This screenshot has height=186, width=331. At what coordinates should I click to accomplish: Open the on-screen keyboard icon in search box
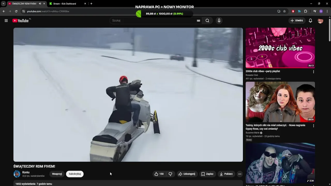198,21
